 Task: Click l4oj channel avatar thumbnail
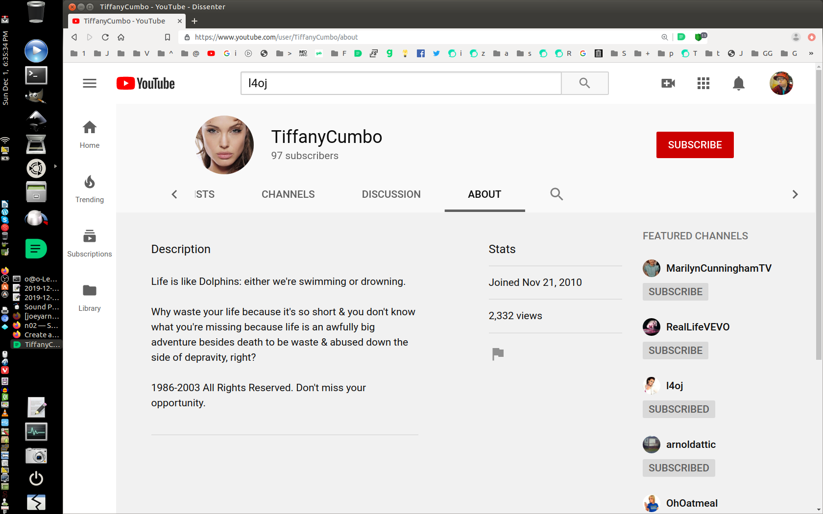coord(651,386)
